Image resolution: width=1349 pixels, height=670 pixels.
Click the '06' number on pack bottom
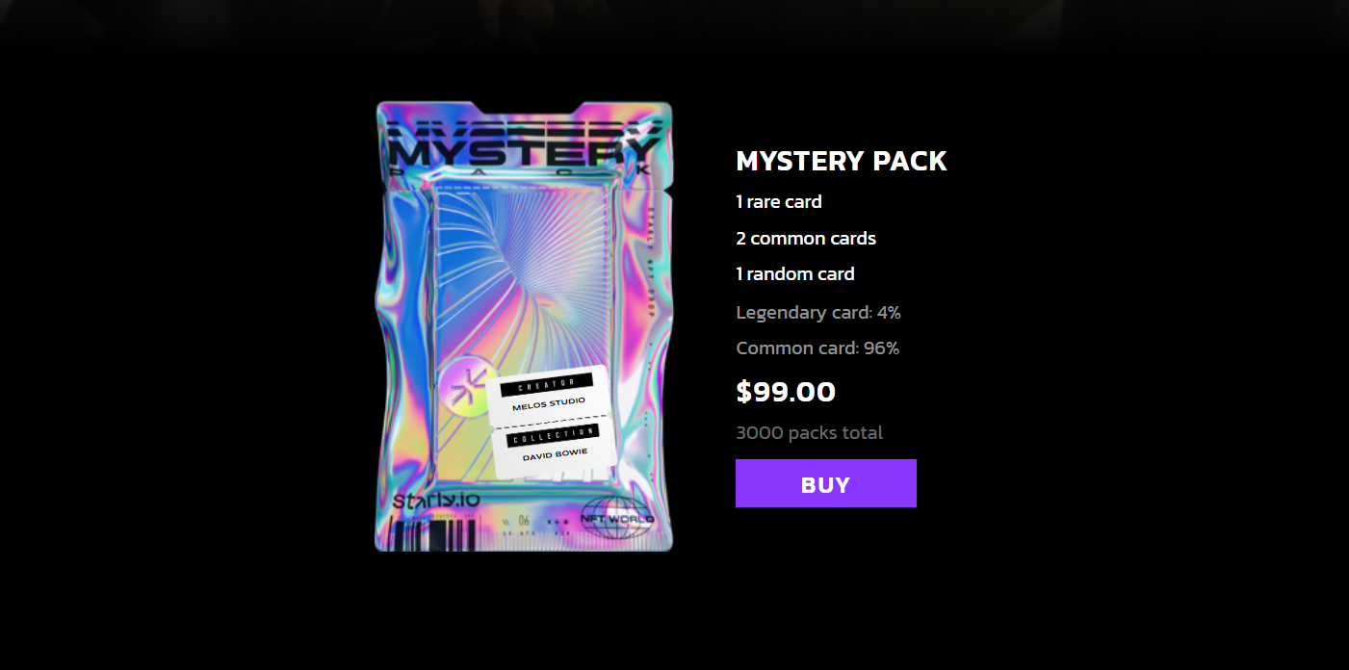pyautogui.click(x=524, y=521)
